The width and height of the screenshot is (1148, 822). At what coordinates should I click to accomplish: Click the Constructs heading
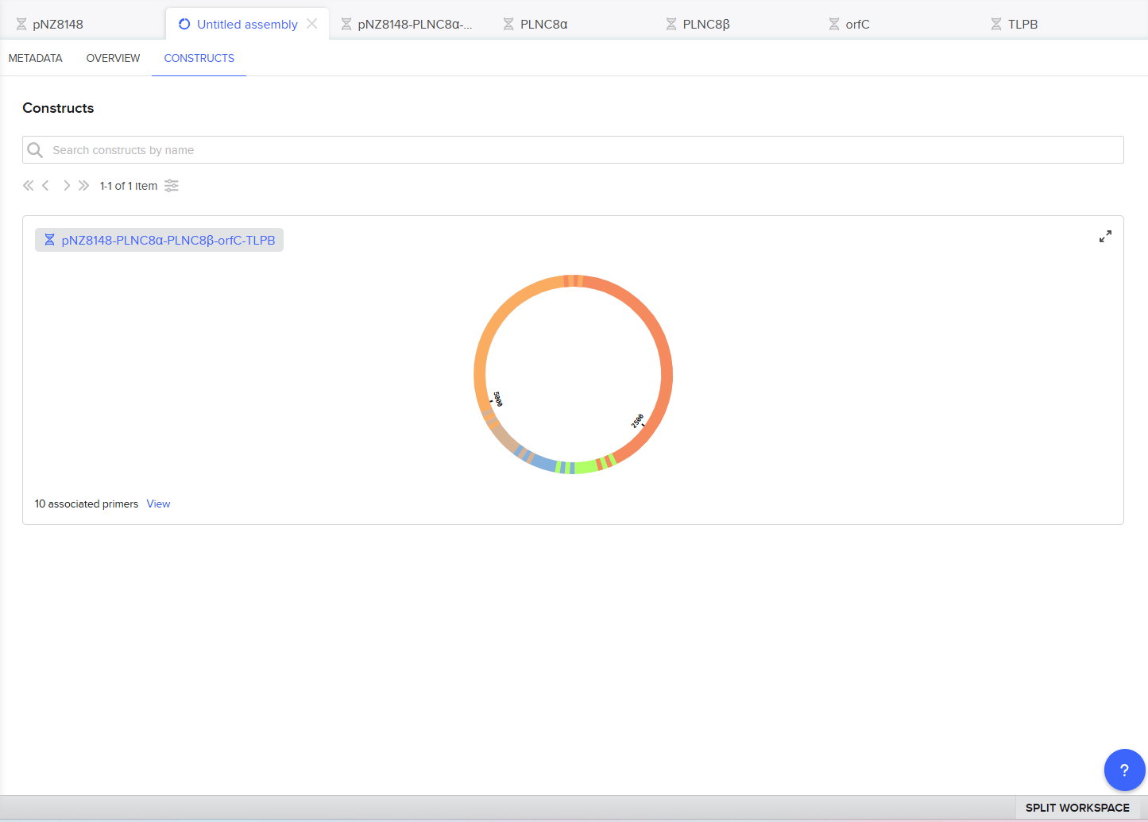coord(58,108)
